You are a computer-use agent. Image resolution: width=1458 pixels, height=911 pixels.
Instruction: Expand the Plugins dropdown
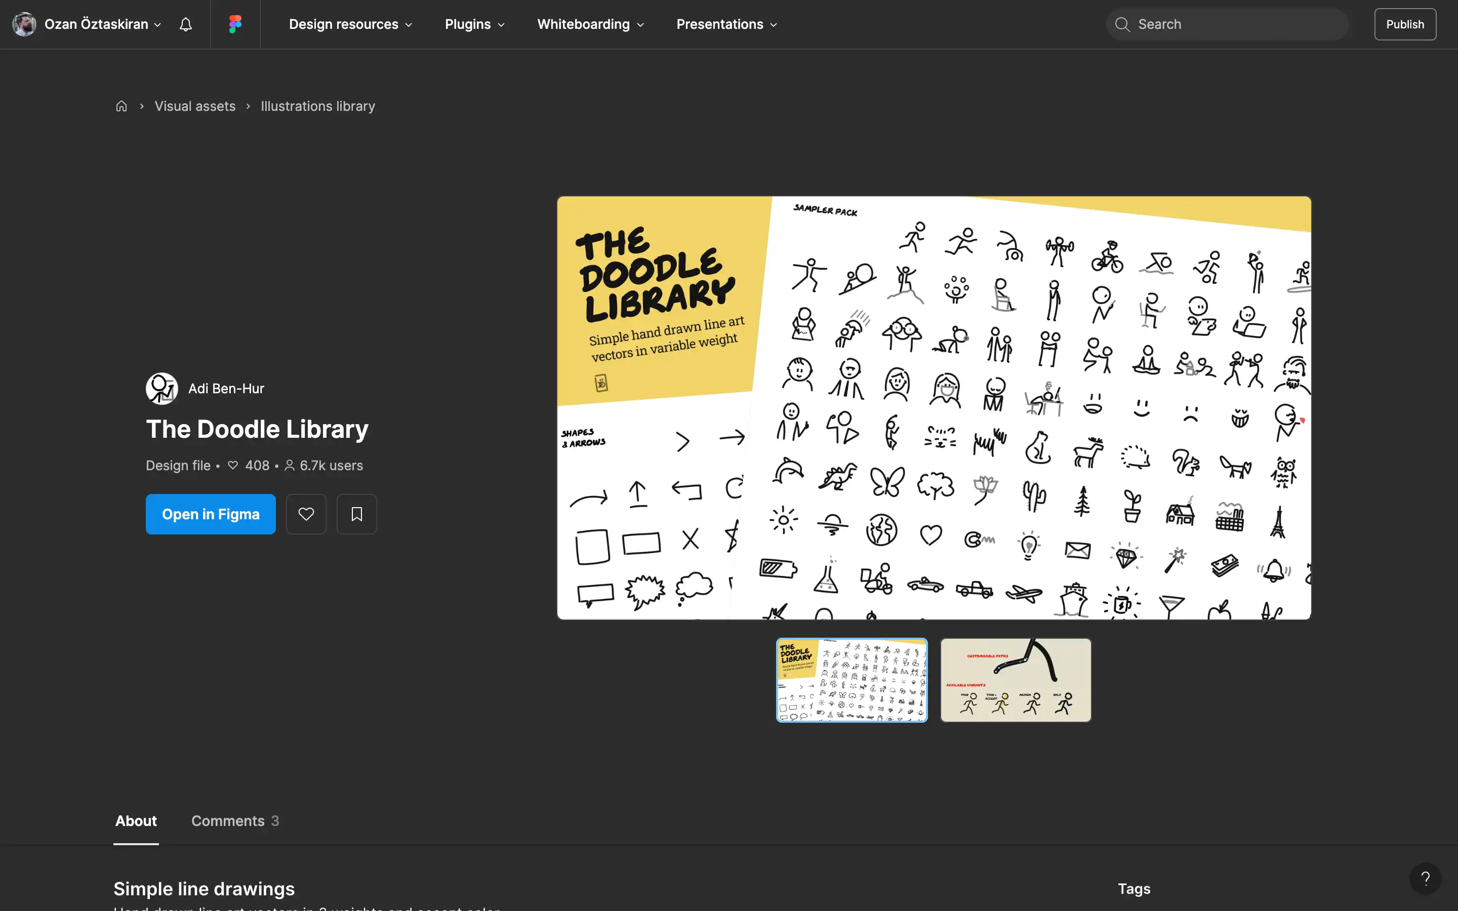tap(474, 24)
